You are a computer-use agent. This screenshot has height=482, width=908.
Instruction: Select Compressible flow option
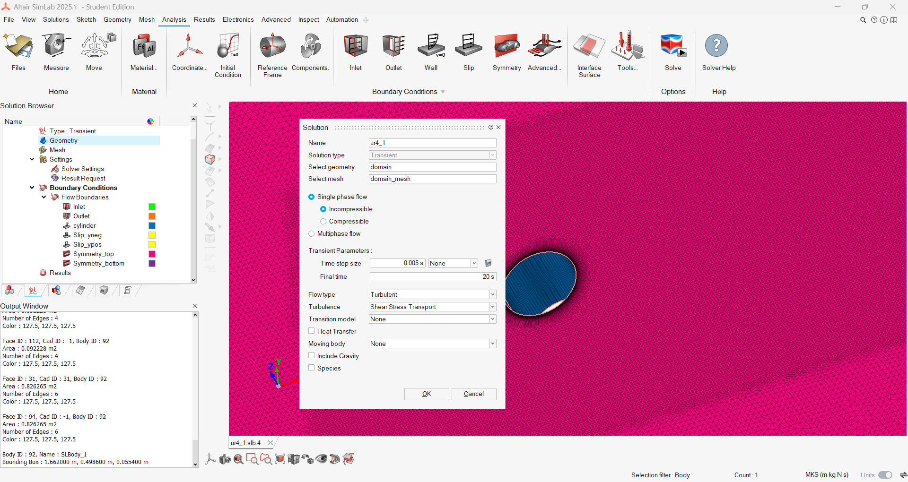click(x=323, y=221)
